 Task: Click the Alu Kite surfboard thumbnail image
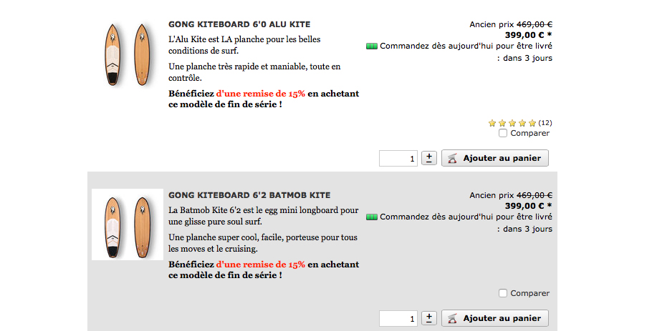(x=128, y=54)
